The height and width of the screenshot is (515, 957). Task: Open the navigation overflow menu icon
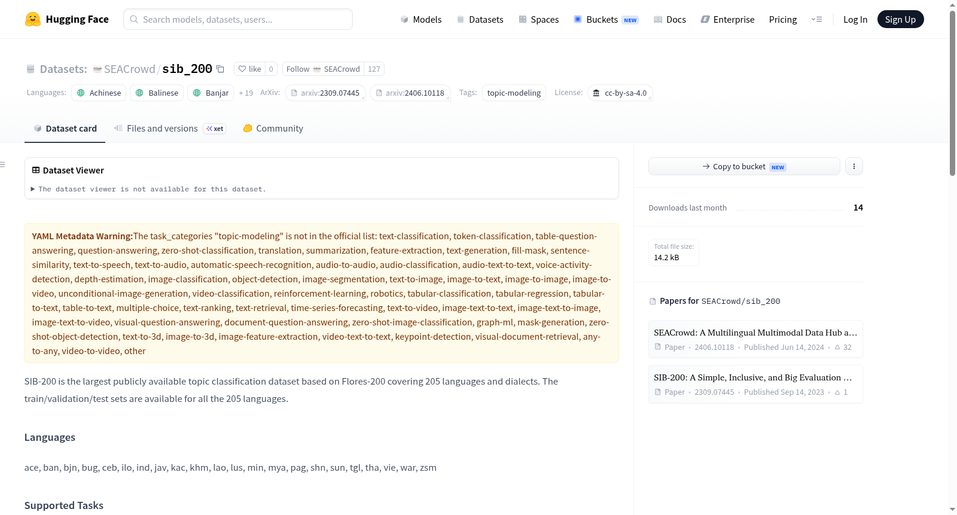tap(816, 19)
